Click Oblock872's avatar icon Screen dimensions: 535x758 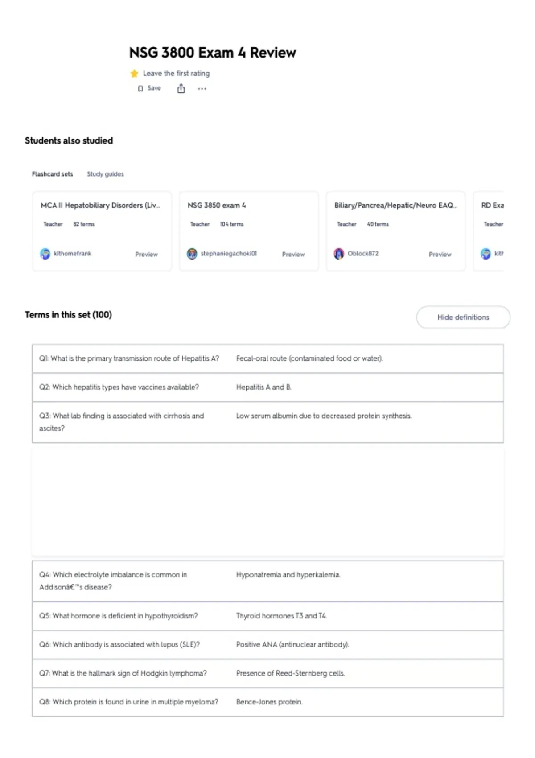click(339, 254)
